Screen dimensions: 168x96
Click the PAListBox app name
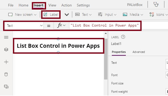coord(135,5)
